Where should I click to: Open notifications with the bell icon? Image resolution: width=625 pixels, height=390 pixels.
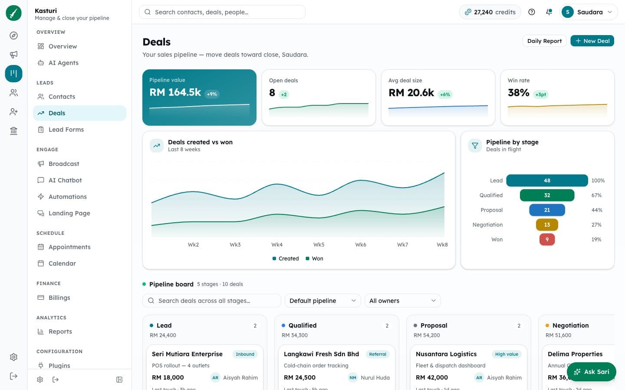549,12
